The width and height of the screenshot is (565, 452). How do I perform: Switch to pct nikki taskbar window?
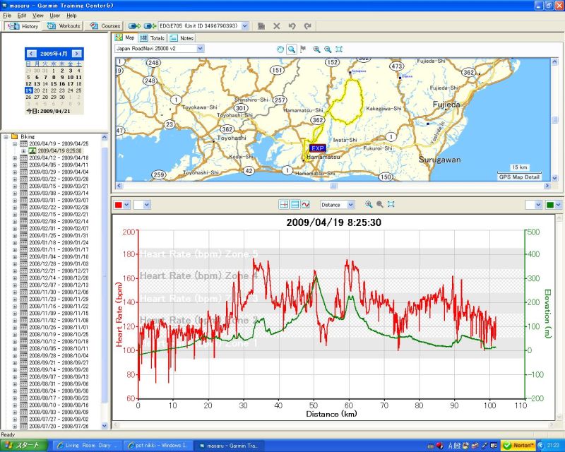coord(158,446)
